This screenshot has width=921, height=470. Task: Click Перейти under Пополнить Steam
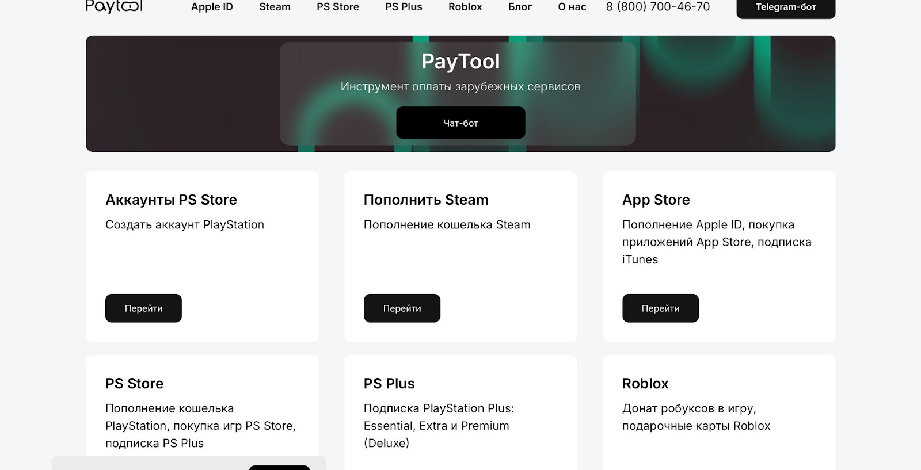click(x=402, y=308)
